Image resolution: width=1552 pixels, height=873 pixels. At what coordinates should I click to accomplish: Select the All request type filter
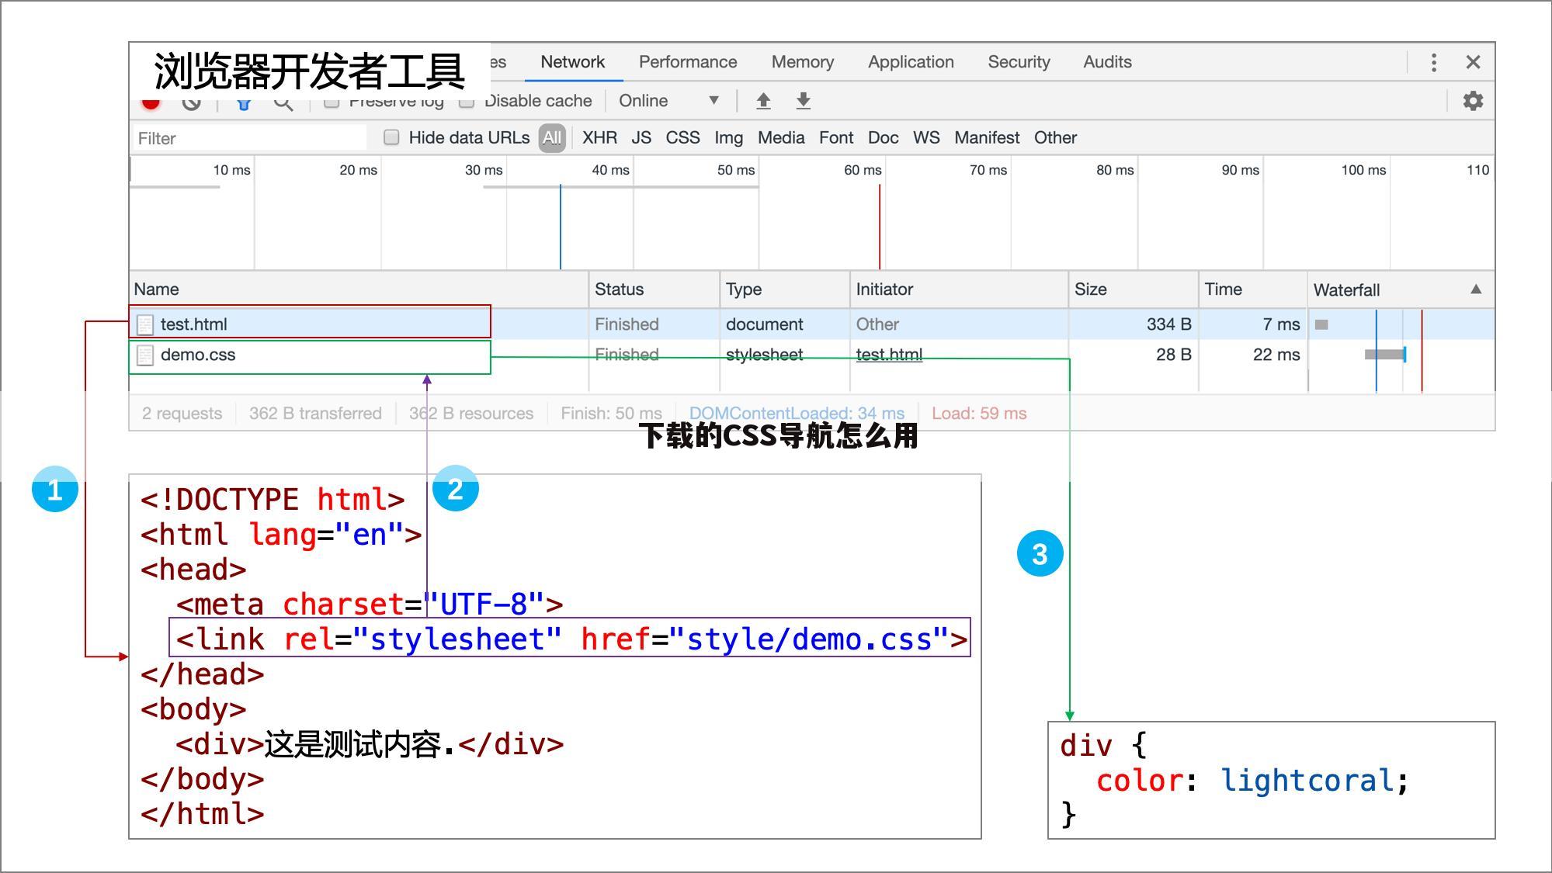[x=552, y=138]
